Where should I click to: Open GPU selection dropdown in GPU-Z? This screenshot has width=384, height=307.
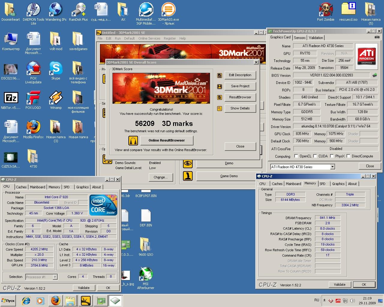coord(332,167)
